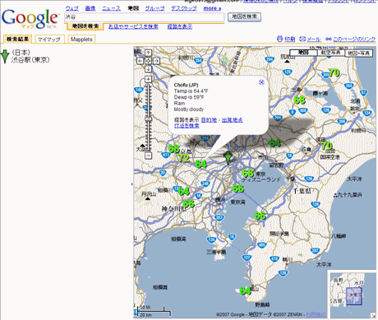Screen dimensions: 378x320
Task: Switch the map view to 航空写真
Action: pos(331,53)
